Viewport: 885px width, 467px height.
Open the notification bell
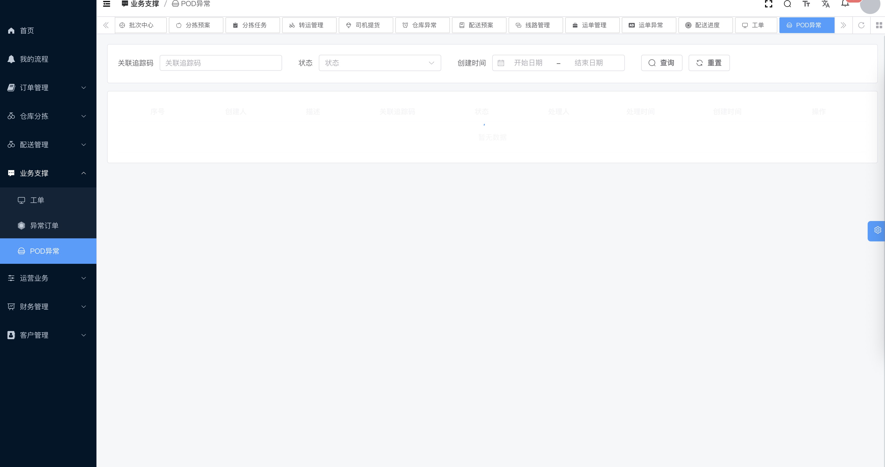coord(845,3)
